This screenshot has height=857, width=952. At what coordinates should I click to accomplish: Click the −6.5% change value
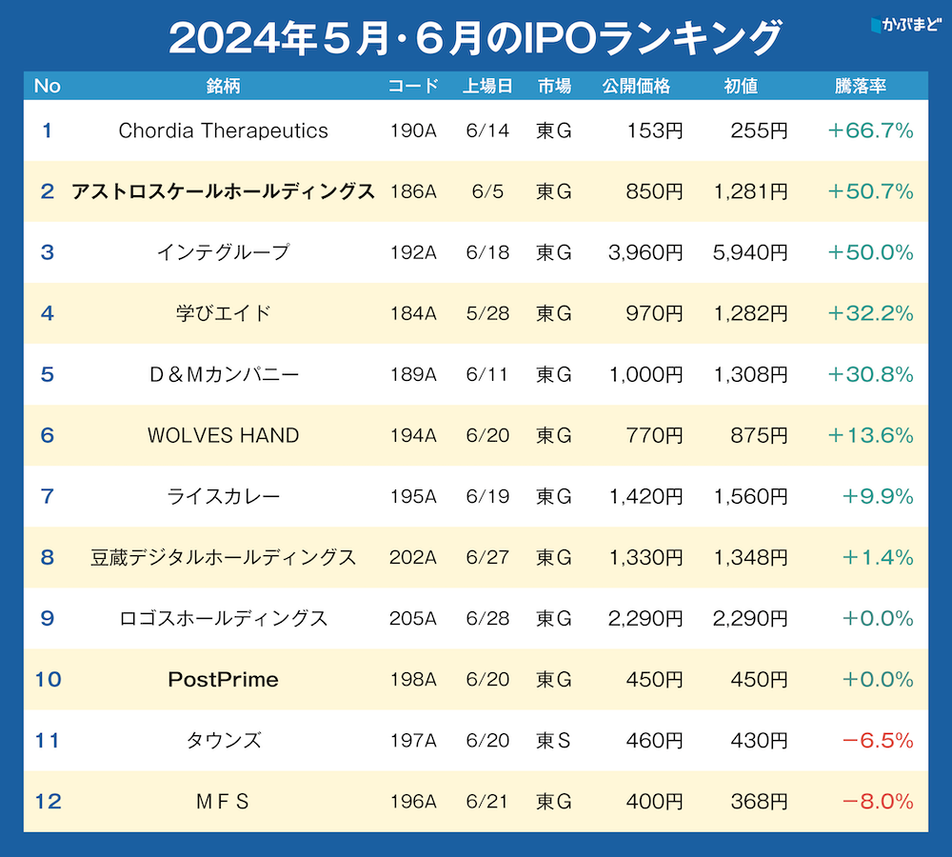coord(878,741)
